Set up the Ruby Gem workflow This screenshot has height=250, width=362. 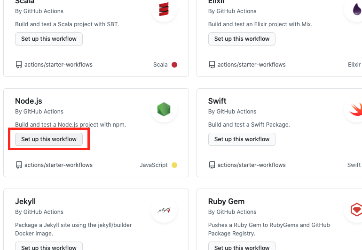click(242, 247)
